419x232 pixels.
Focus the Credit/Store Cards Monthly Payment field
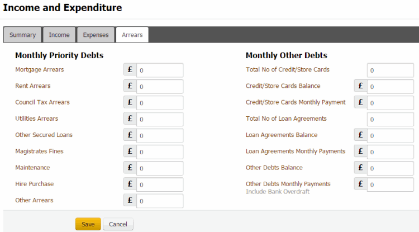click(x=391, y=103)
